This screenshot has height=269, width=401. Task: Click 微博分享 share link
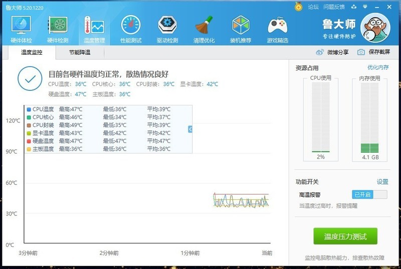[x=338, y=52]
